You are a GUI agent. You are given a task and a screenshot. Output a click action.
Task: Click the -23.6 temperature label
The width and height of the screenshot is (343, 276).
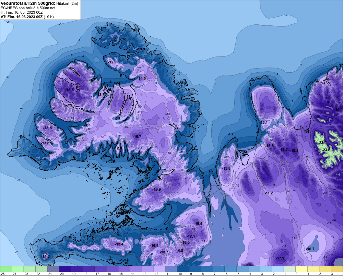[x=326, y=150]
